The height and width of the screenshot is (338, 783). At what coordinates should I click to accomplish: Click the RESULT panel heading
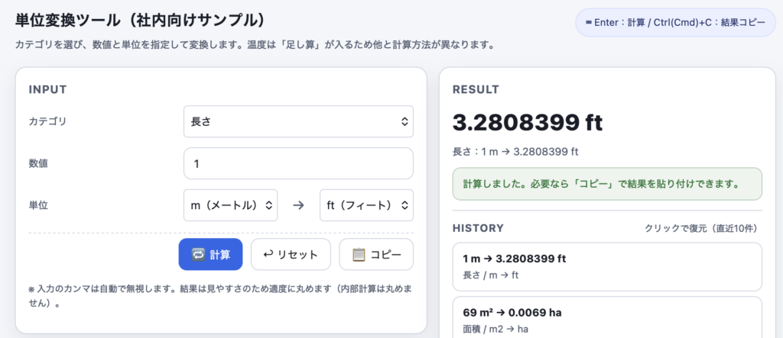[476, 89]
